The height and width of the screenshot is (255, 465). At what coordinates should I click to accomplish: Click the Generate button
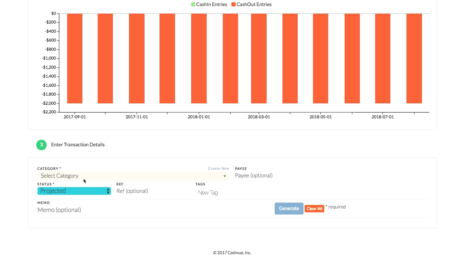[289, 208]
